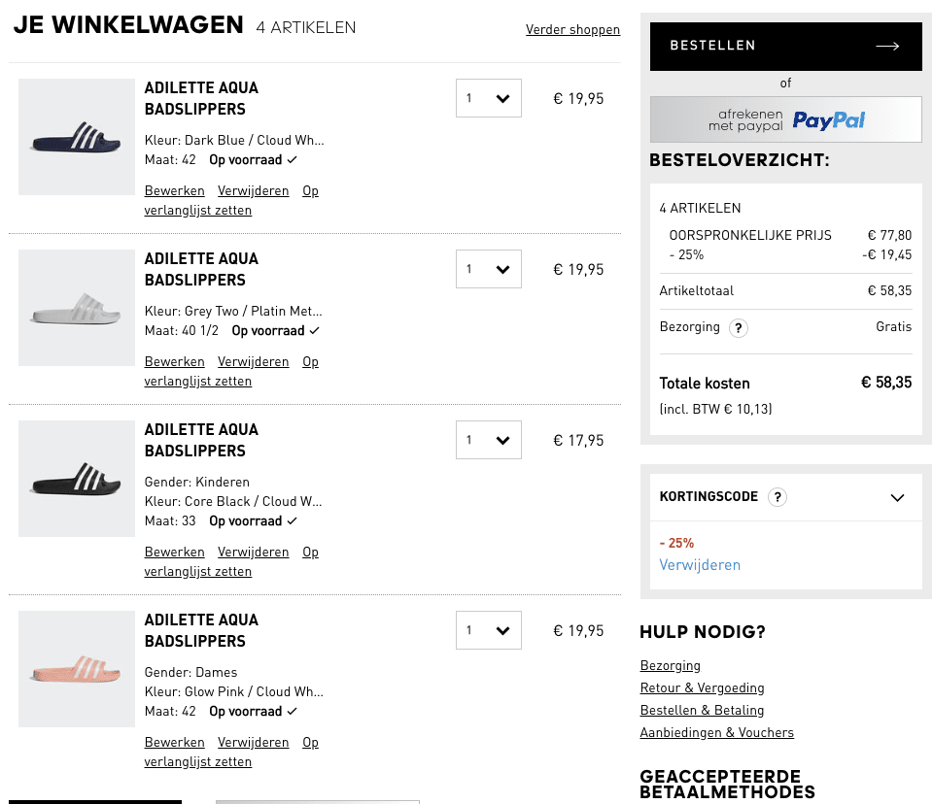Click the Bezorging help question mark icon
This screenshot has width=933, height=804.
(739, 327)
